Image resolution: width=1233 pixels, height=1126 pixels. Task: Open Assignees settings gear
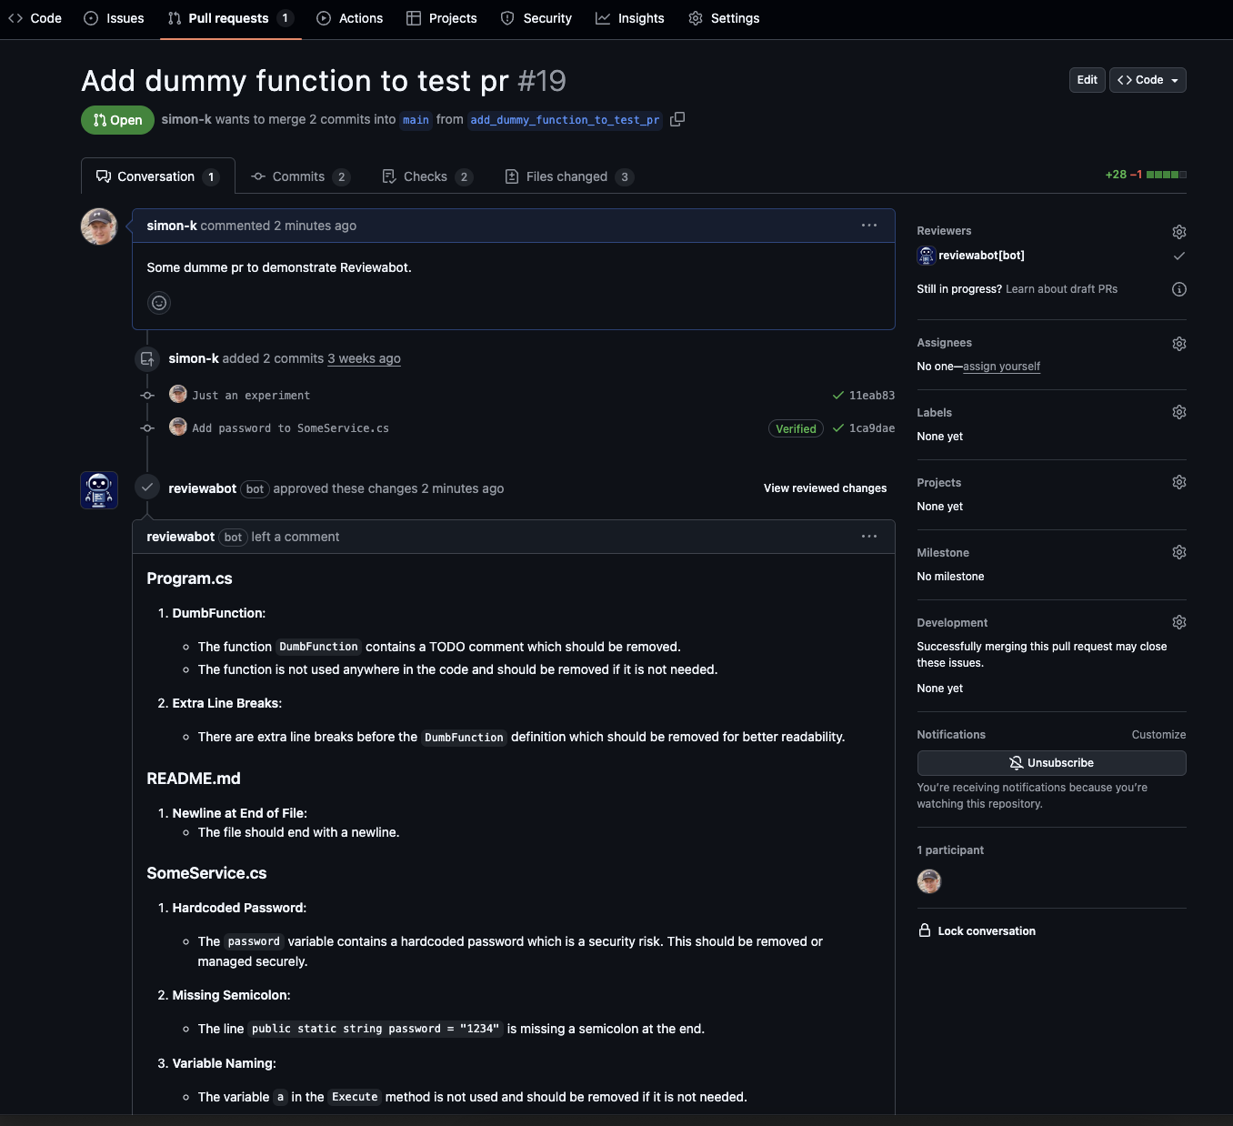click(1179, 344)
